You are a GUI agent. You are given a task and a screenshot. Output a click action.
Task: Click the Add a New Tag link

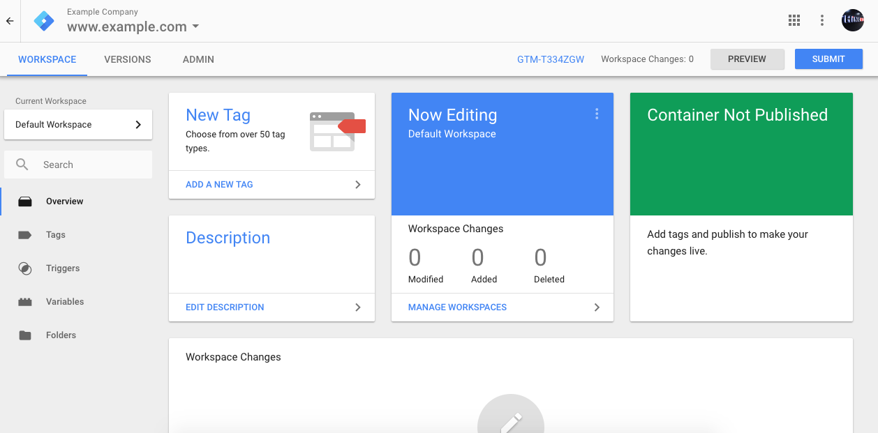point(219,185)
